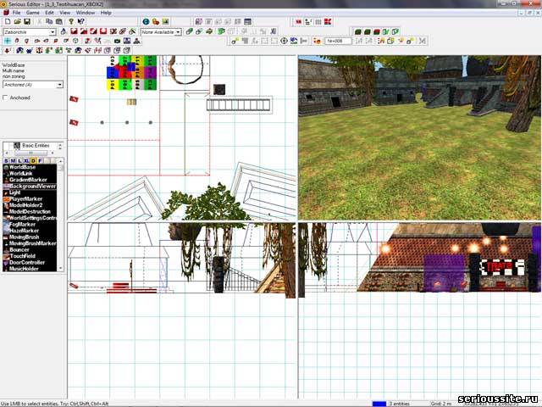Toggle the XL size filter button
The height and width of the screenshot is (407, 542).
pos(26,161)
